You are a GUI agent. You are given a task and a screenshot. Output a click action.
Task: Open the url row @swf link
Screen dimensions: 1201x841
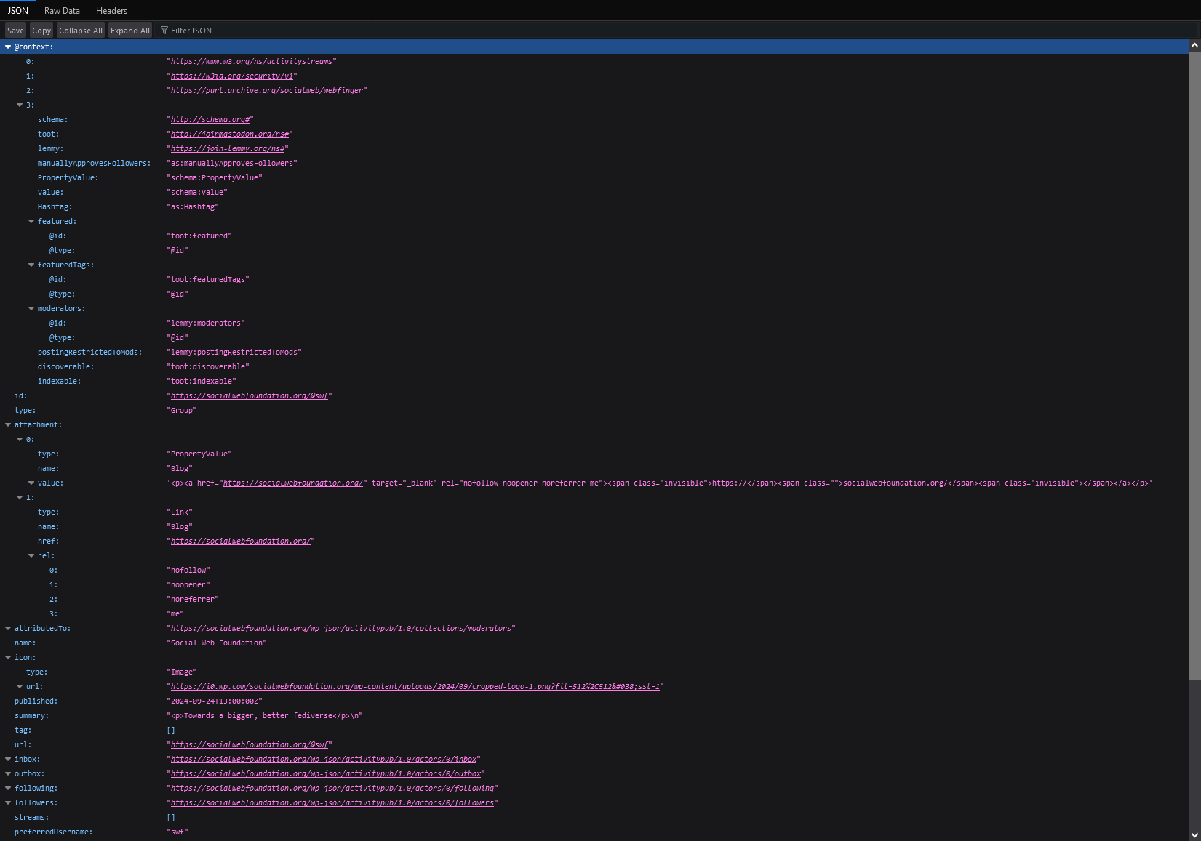(x=249, y=744)
